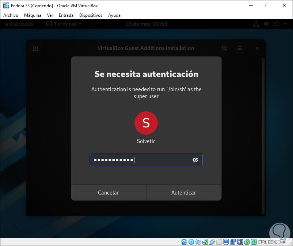Click USB devices status icon
The height and width of the screenshot is (246, 293).
[212, 242]
